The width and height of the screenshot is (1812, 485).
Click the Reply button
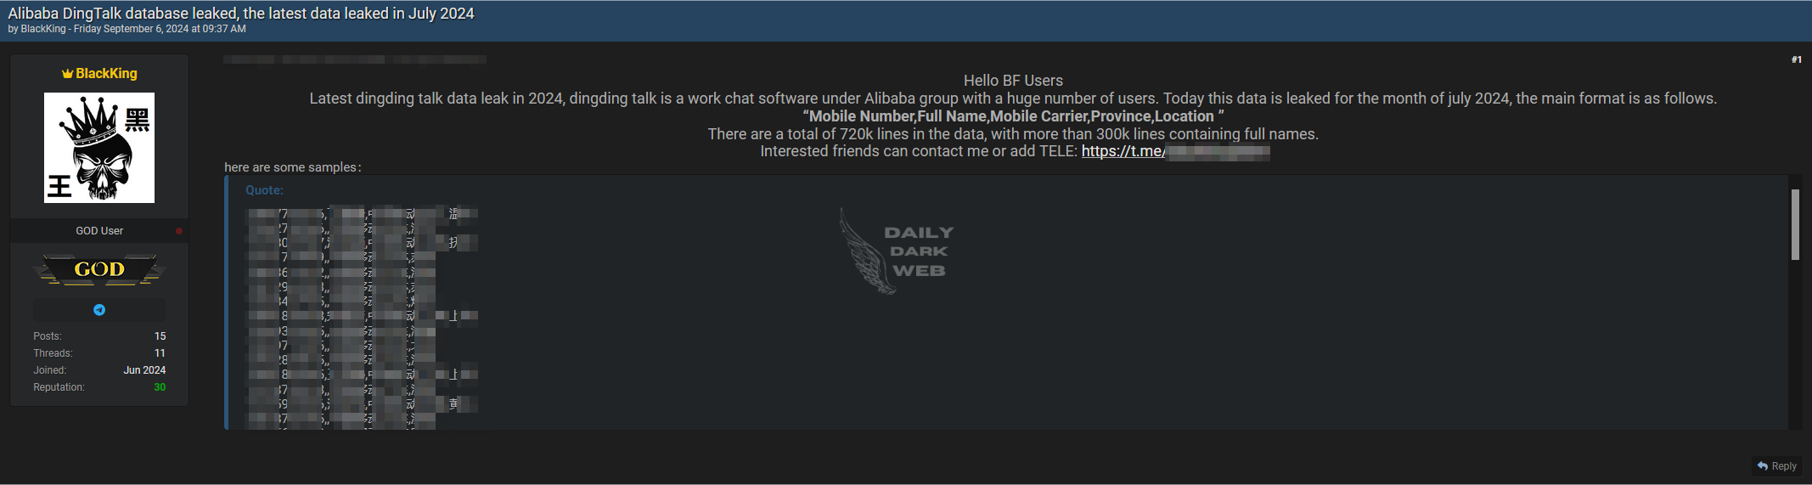pos(1776,466)
